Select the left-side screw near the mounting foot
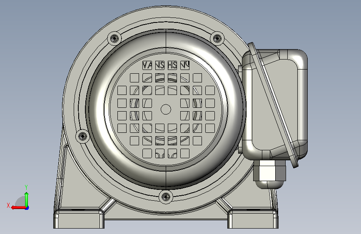Screen dimensions: 361x234 point(82,136)
